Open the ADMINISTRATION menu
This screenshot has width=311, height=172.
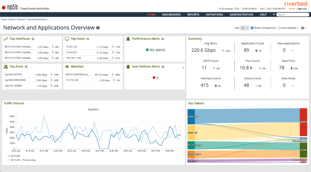coord(241,15)
